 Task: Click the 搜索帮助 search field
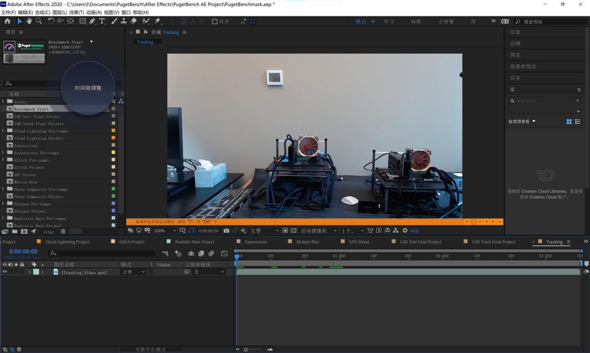tap(550, 22)
